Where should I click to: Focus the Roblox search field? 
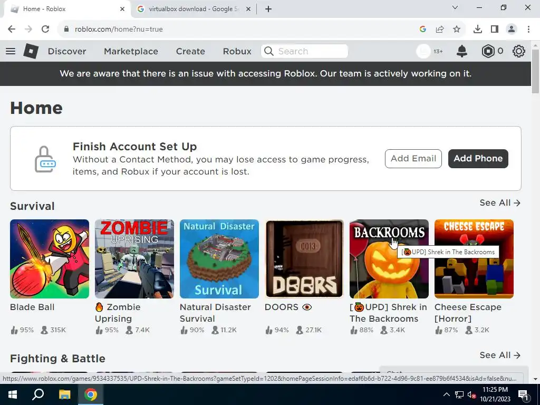(x=304, y=51)
